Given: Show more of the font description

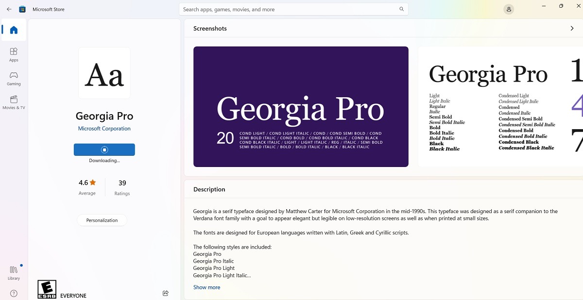Looking at the screenshot, I should [x=206, y=287].
